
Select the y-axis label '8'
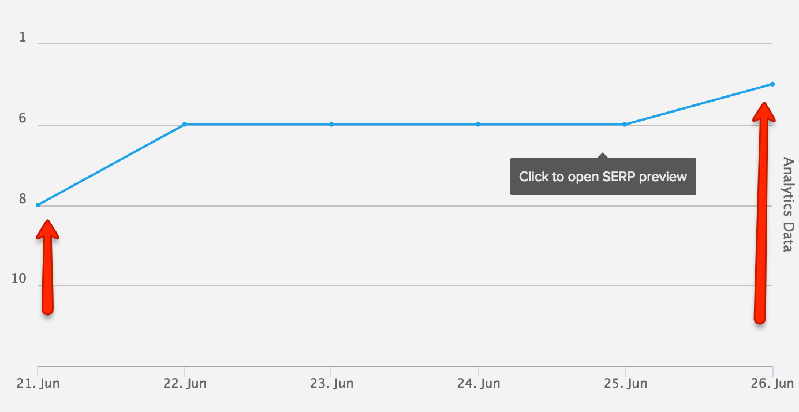pyautogui.click(x=23, y=199)
